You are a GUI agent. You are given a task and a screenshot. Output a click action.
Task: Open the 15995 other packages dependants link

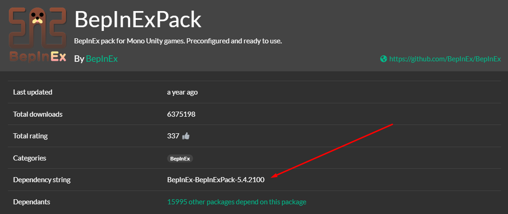[236, 202]
